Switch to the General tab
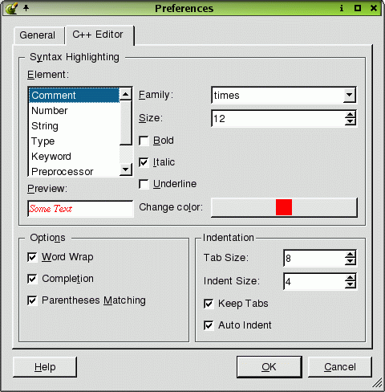This screenshot has width=385, height=392. (x=38, y=35)
